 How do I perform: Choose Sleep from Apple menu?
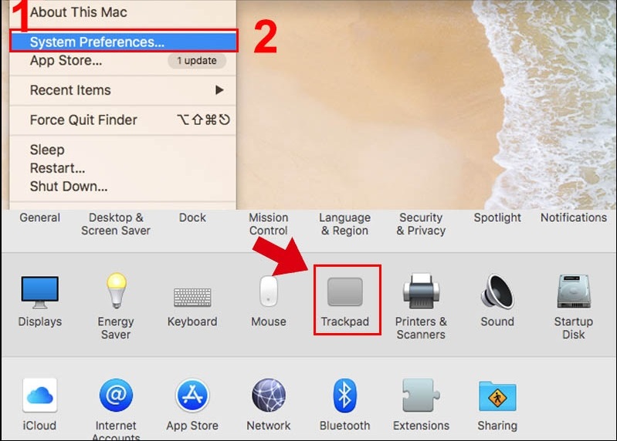pyautogui.click(x=123, y=150)
